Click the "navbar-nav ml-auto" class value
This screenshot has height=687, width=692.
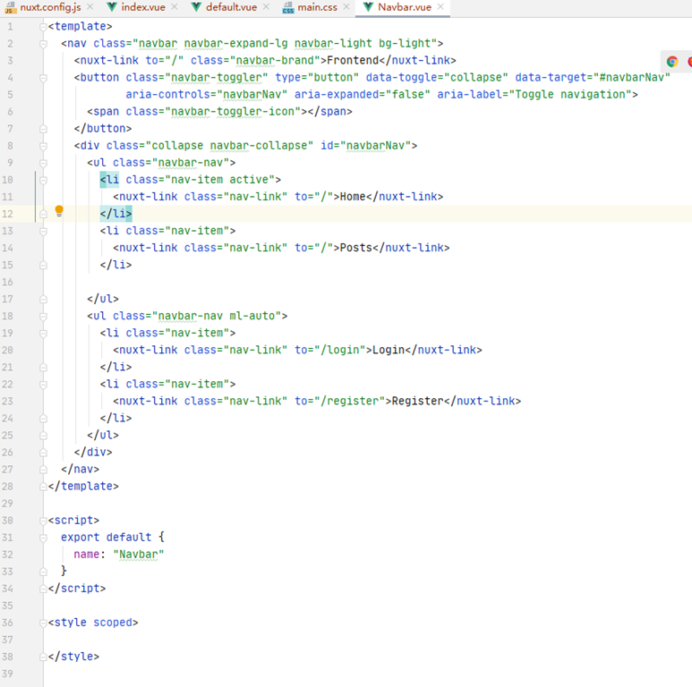(217, 316)
